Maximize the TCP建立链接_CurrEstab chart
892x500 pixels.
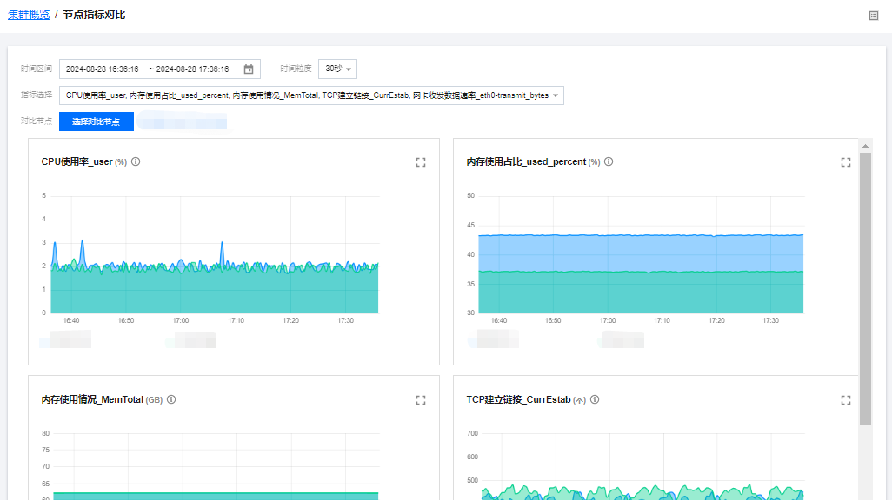coord(845,400)
